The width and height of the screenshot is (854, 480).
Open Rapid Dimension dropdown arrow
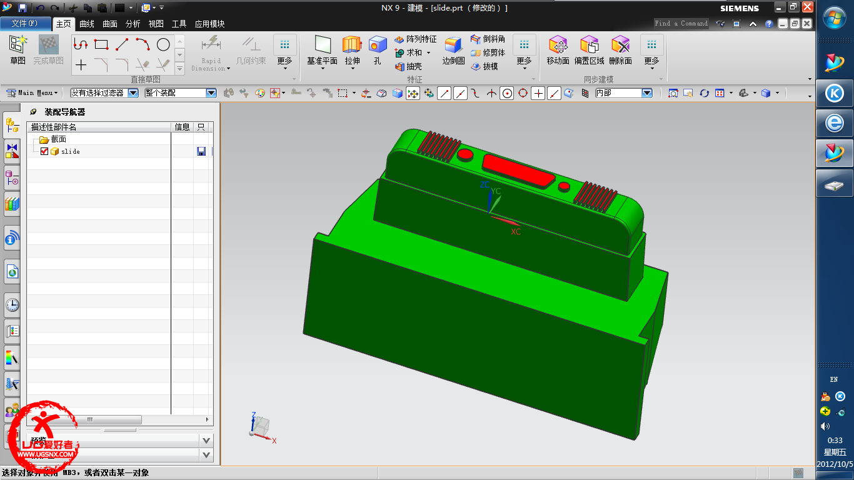228,69
